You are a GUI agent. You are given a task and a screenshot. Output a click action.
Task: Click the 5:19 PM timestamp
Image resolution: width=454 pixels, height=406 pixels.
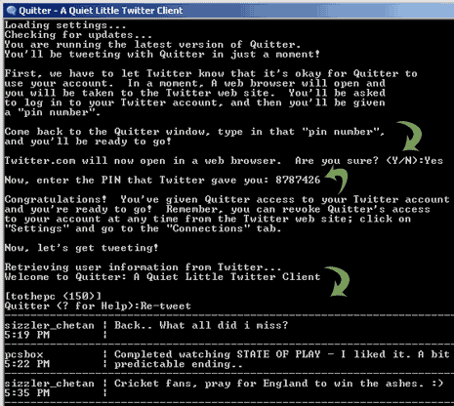point(27,335)
